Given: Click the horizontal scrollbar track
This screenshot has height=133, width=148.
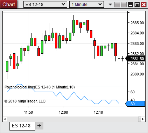Looking at the screenshot, I should point(72,119).
